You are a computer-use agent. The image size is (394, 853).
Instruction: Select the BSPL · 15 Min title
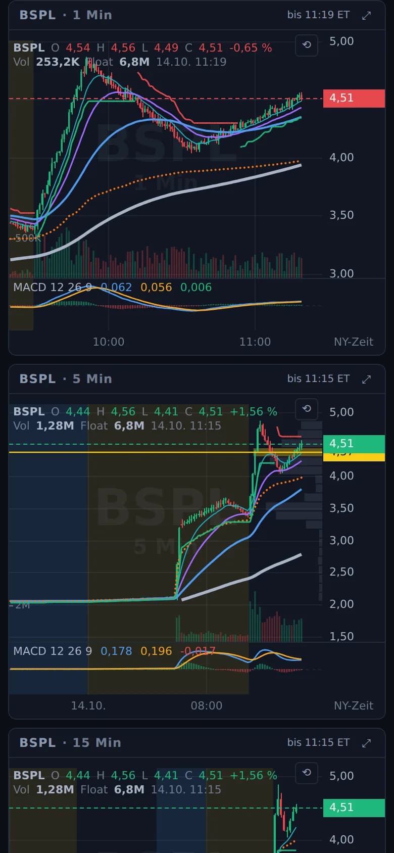coord(70,743)
